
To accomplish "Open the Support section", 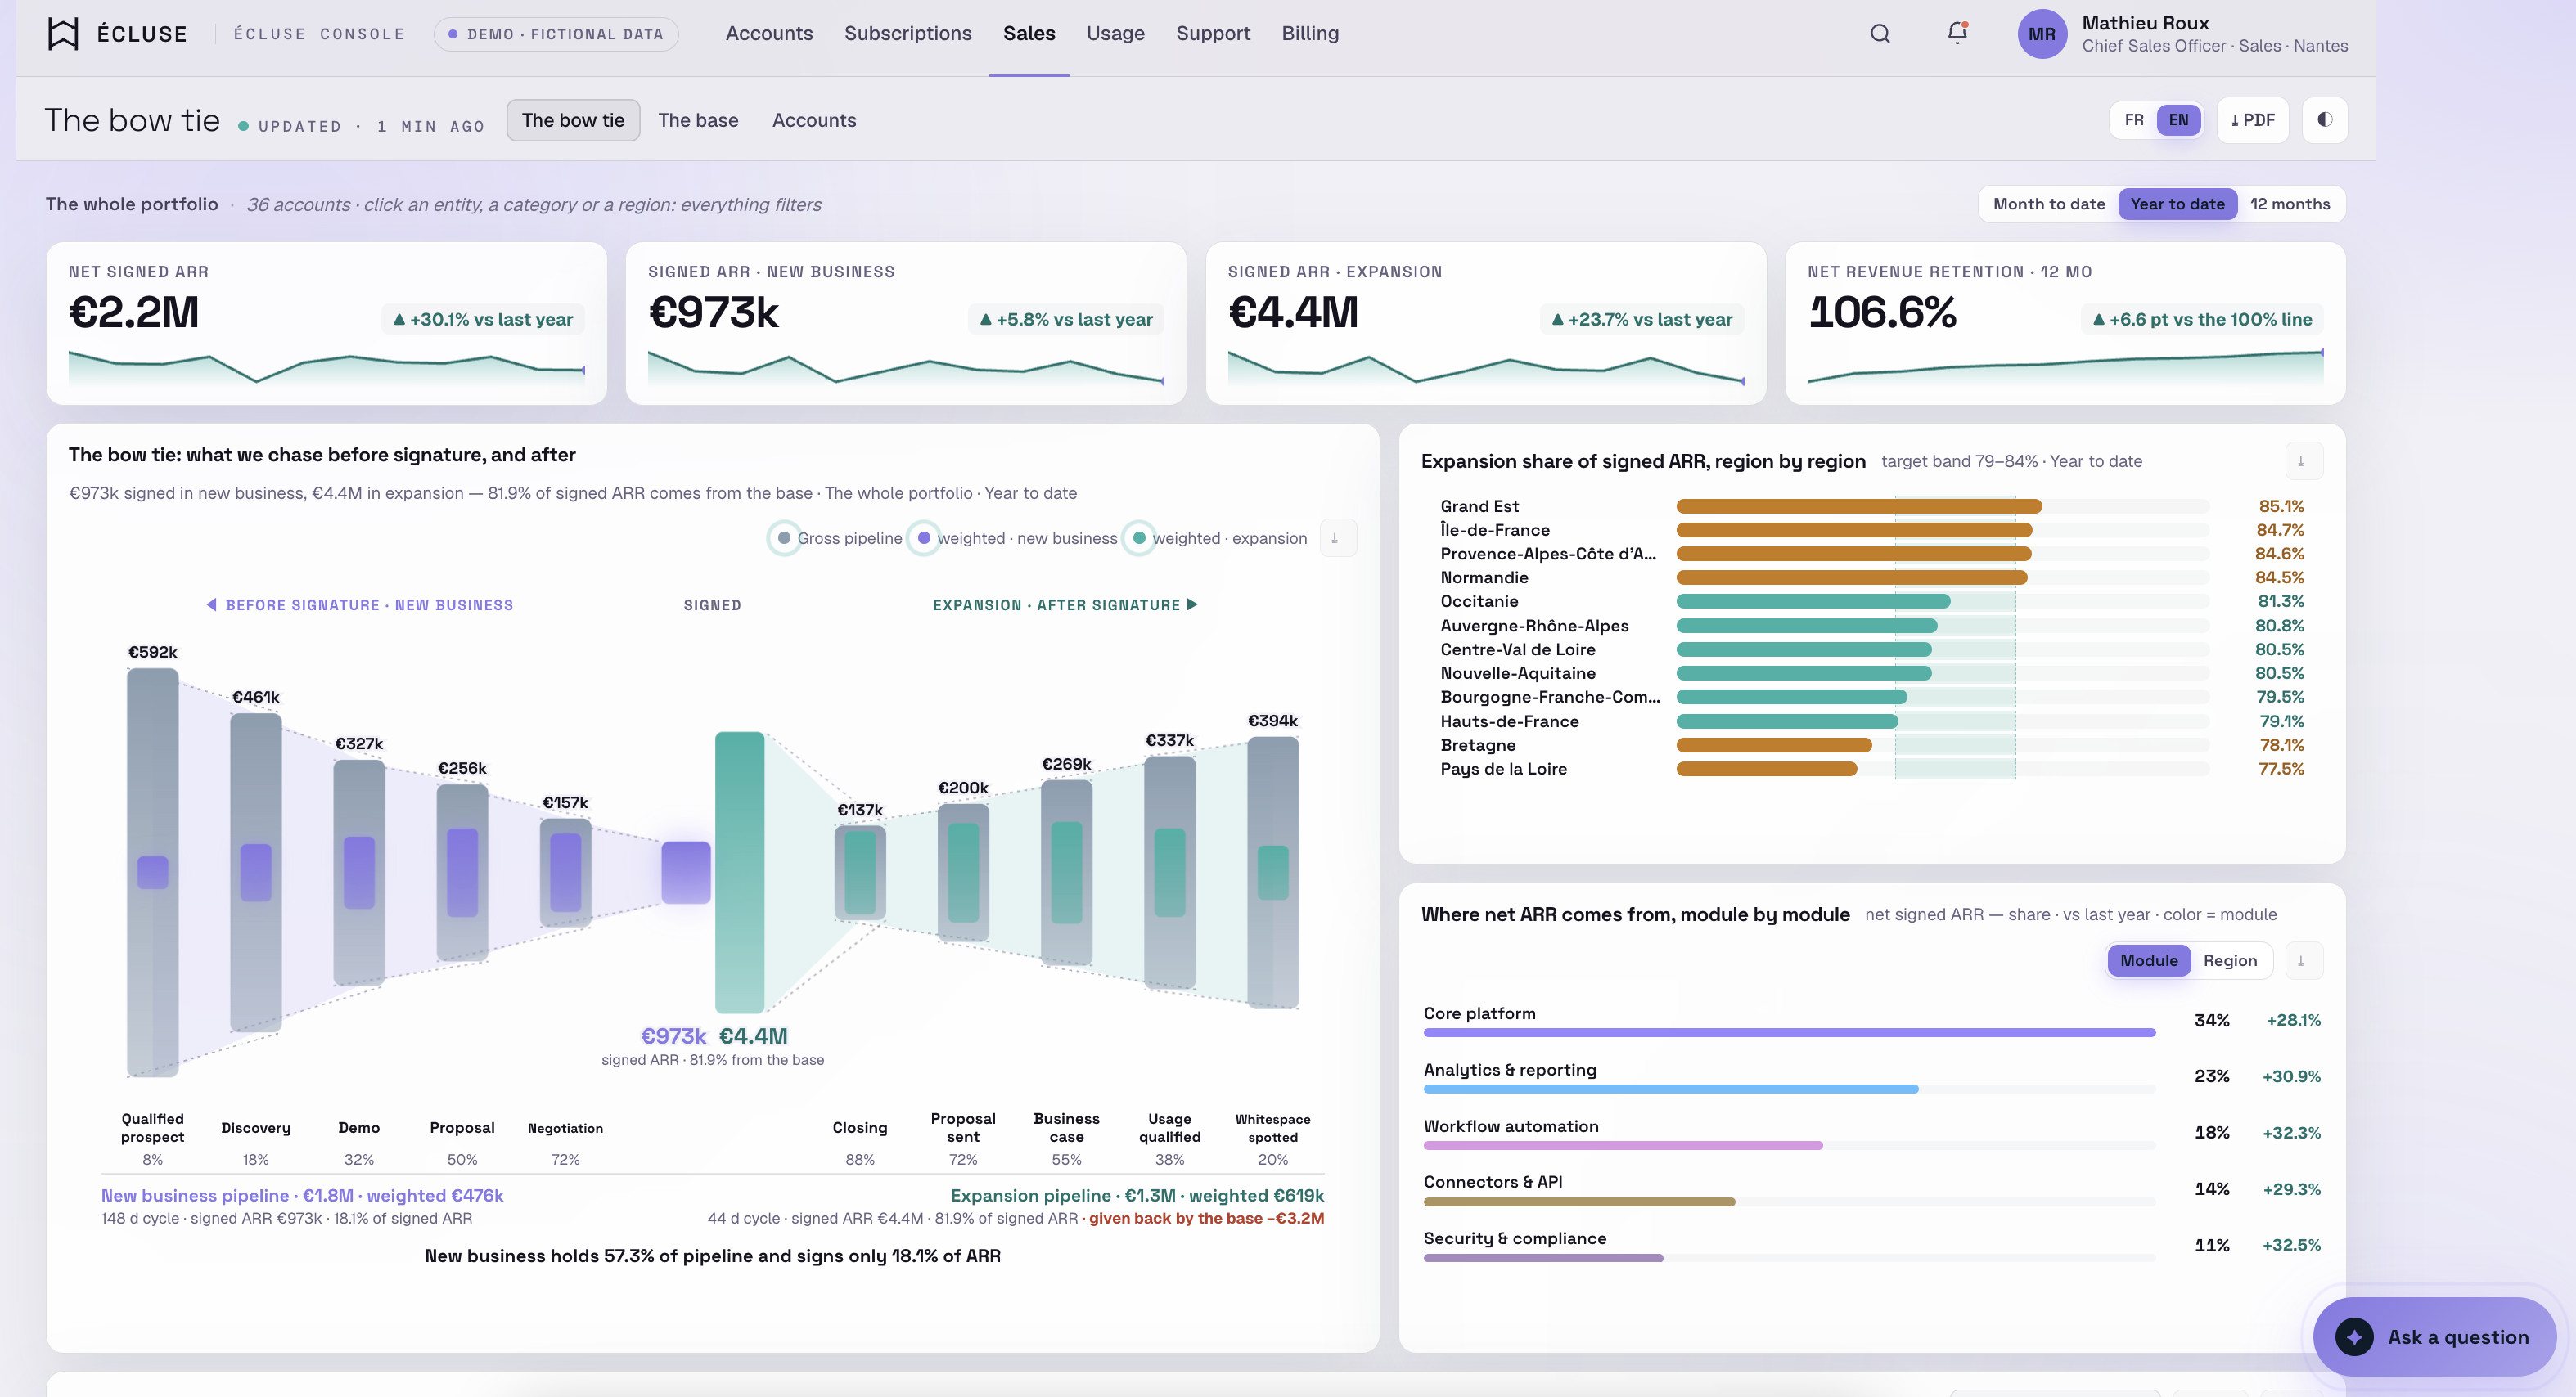I will pyautogui.click(x=1212, y=34).
